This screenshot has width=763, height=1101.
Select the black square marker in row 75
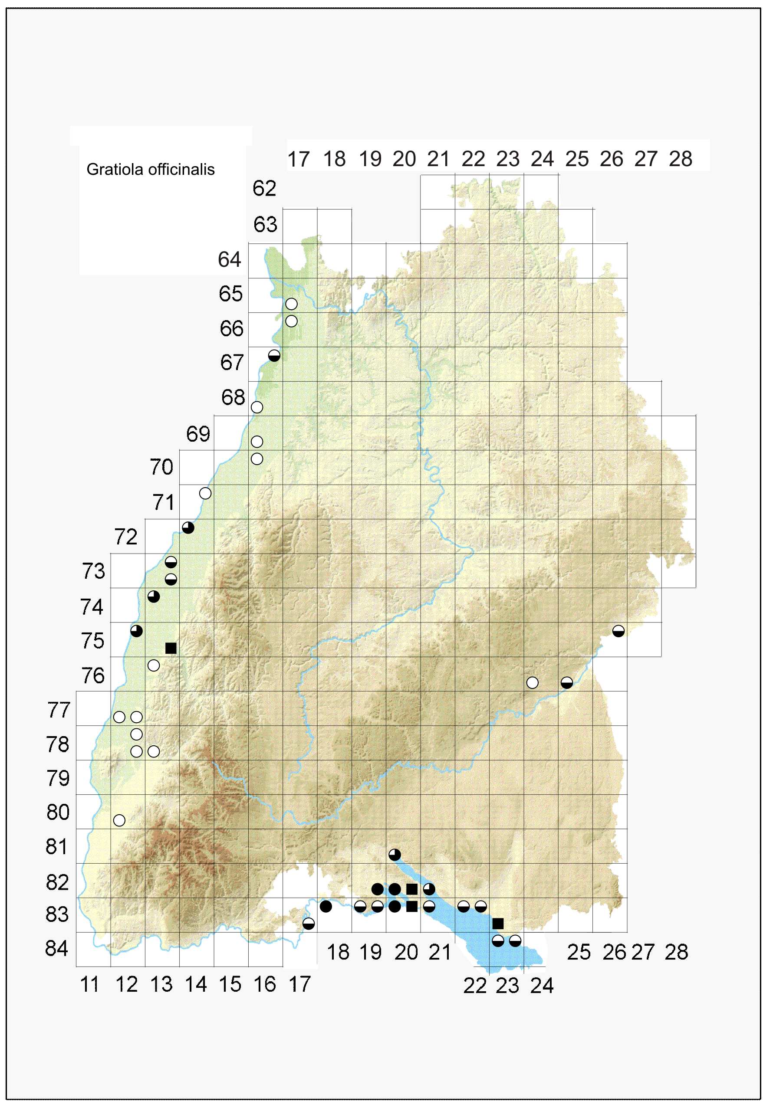171,648
